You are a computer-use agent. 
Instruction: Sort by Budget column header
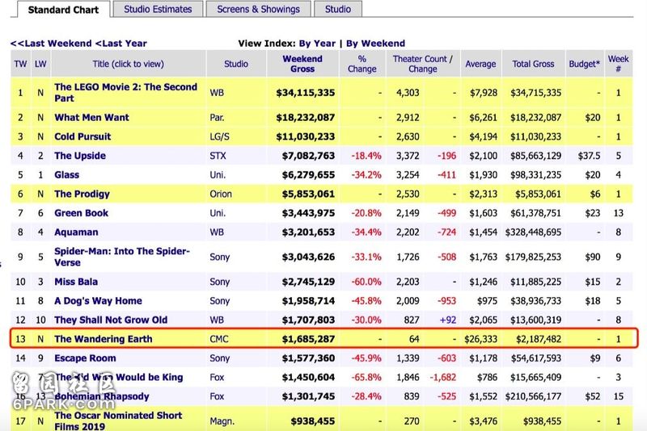click(x=584, y=64)
